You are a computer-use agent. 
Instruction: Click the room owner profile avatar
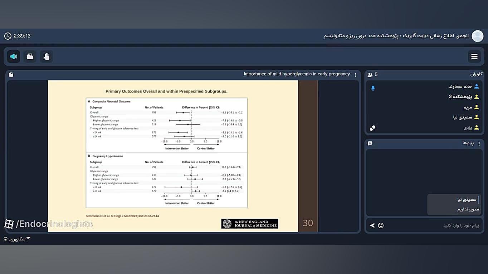click(477, 36)
